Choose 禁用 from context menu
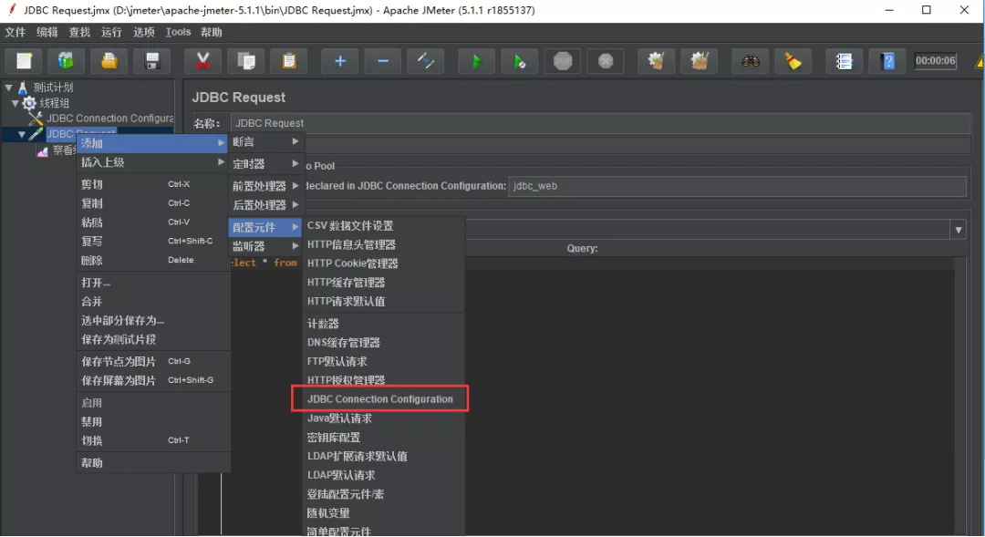This screenshot has width=985, height=537. click(x=152, y=421)
